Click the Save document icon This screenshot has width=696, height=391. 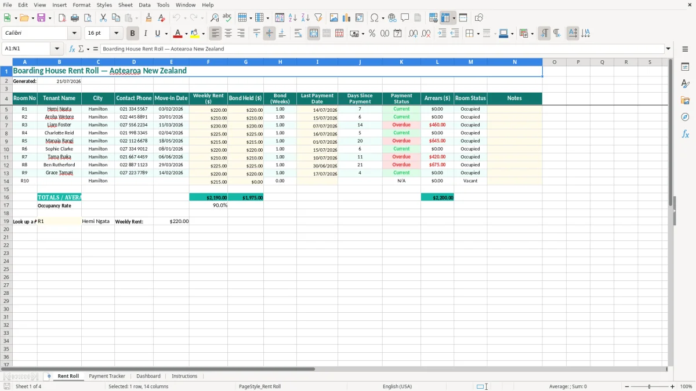click(41, 18)
